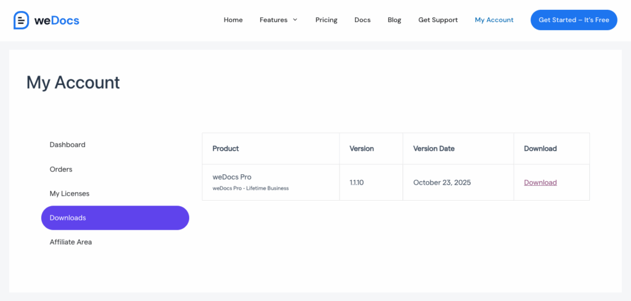Click the Product column header
631x301 pixels.
226,148
